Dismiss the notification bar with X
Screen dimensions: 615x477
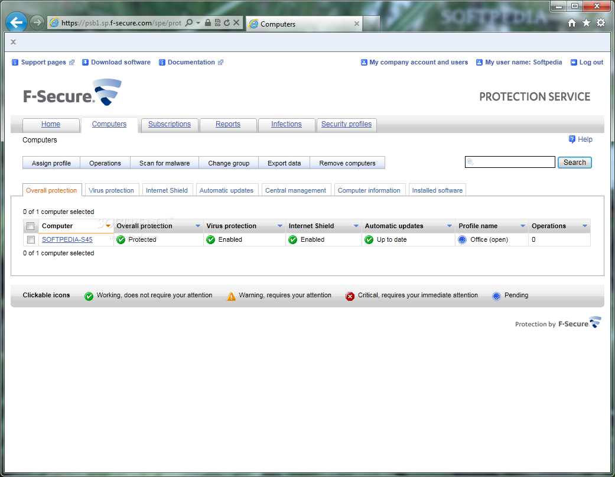point(14,42)
